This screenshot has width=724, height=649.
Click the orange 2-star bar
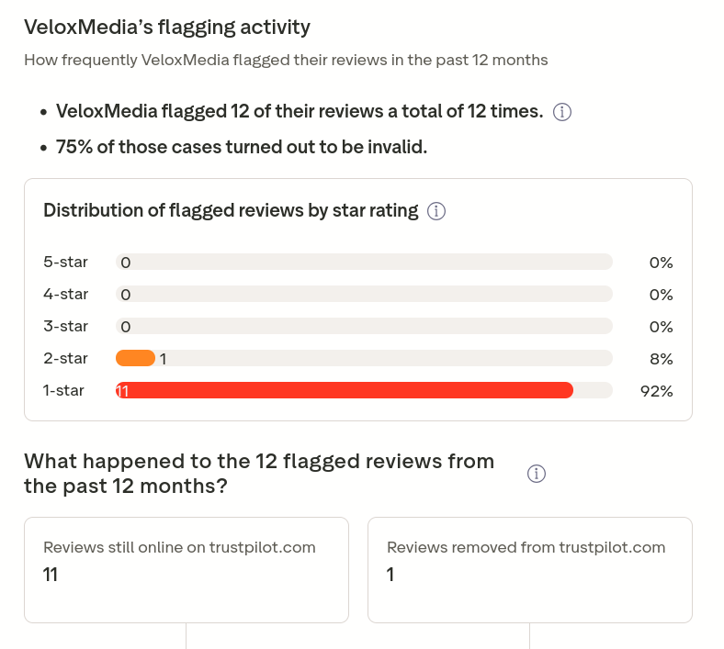coord(135,358)
